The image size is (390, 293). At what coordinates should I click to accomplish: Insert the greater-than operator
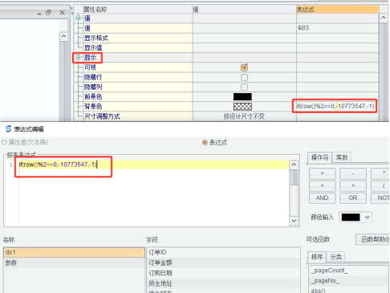323,185
